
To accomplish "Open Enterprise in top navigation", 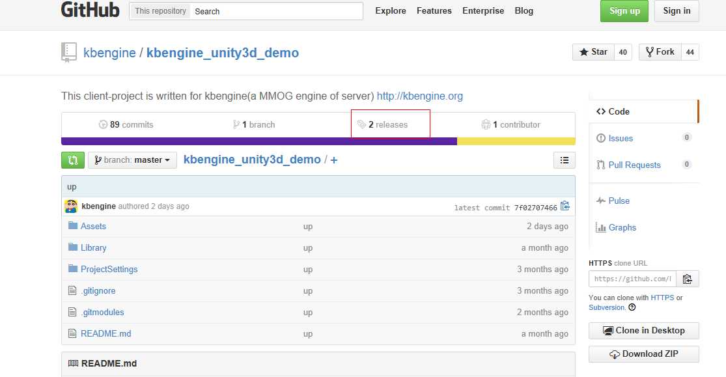I will (483, 10).
